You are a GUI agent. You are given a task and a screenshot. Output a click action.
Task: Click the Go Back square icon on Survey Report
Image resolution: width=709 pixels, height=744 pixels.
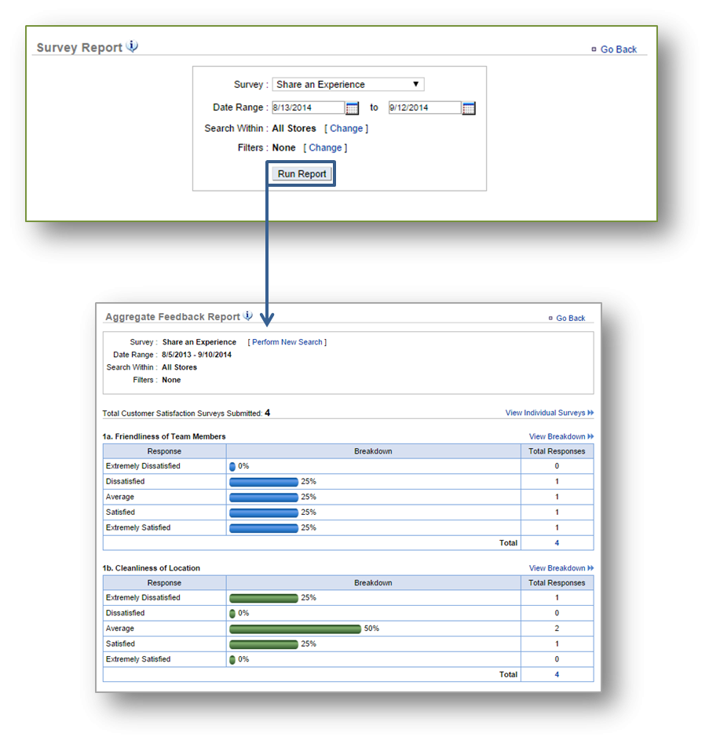(594, 49)
